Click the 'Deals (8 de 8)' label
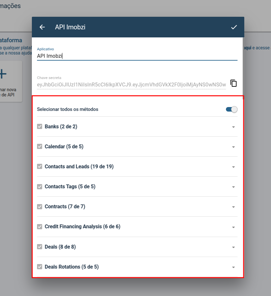 click(x=60, y=247)
